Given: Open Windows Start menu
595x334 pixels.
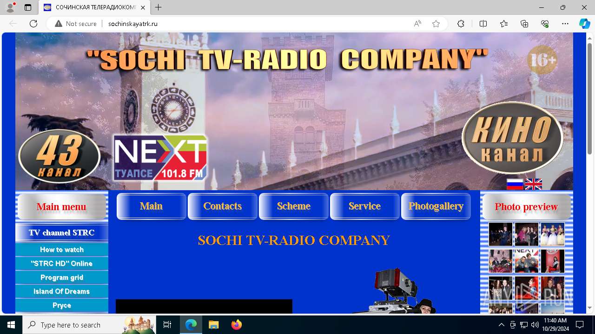Looking at the screenshot, I should point(11,325).
